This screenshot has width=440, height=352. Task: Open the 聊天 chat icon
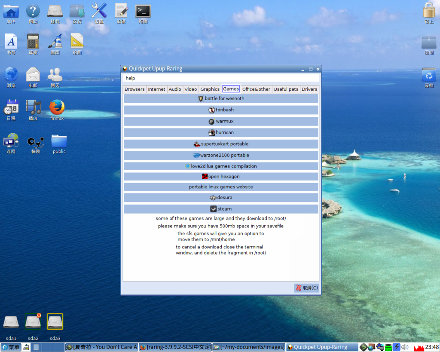coord(55,75)
